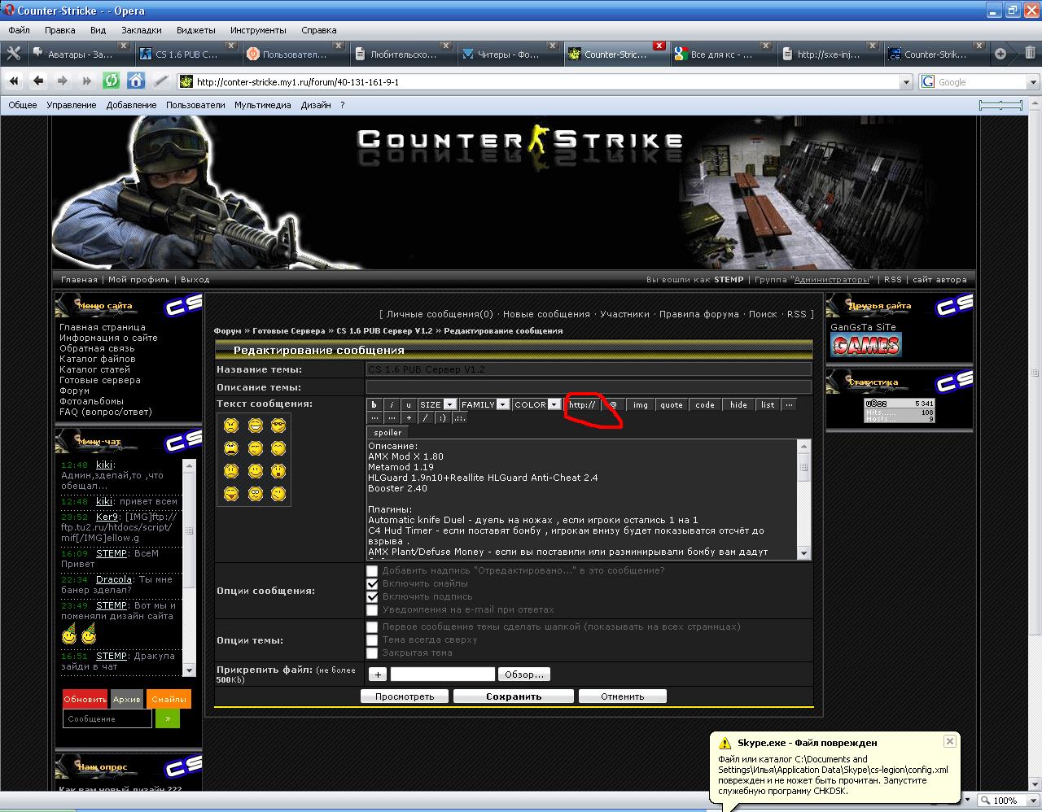Go to the Home page icon
The width and height of the screenshot is (1042, 812).
(136, 81)
